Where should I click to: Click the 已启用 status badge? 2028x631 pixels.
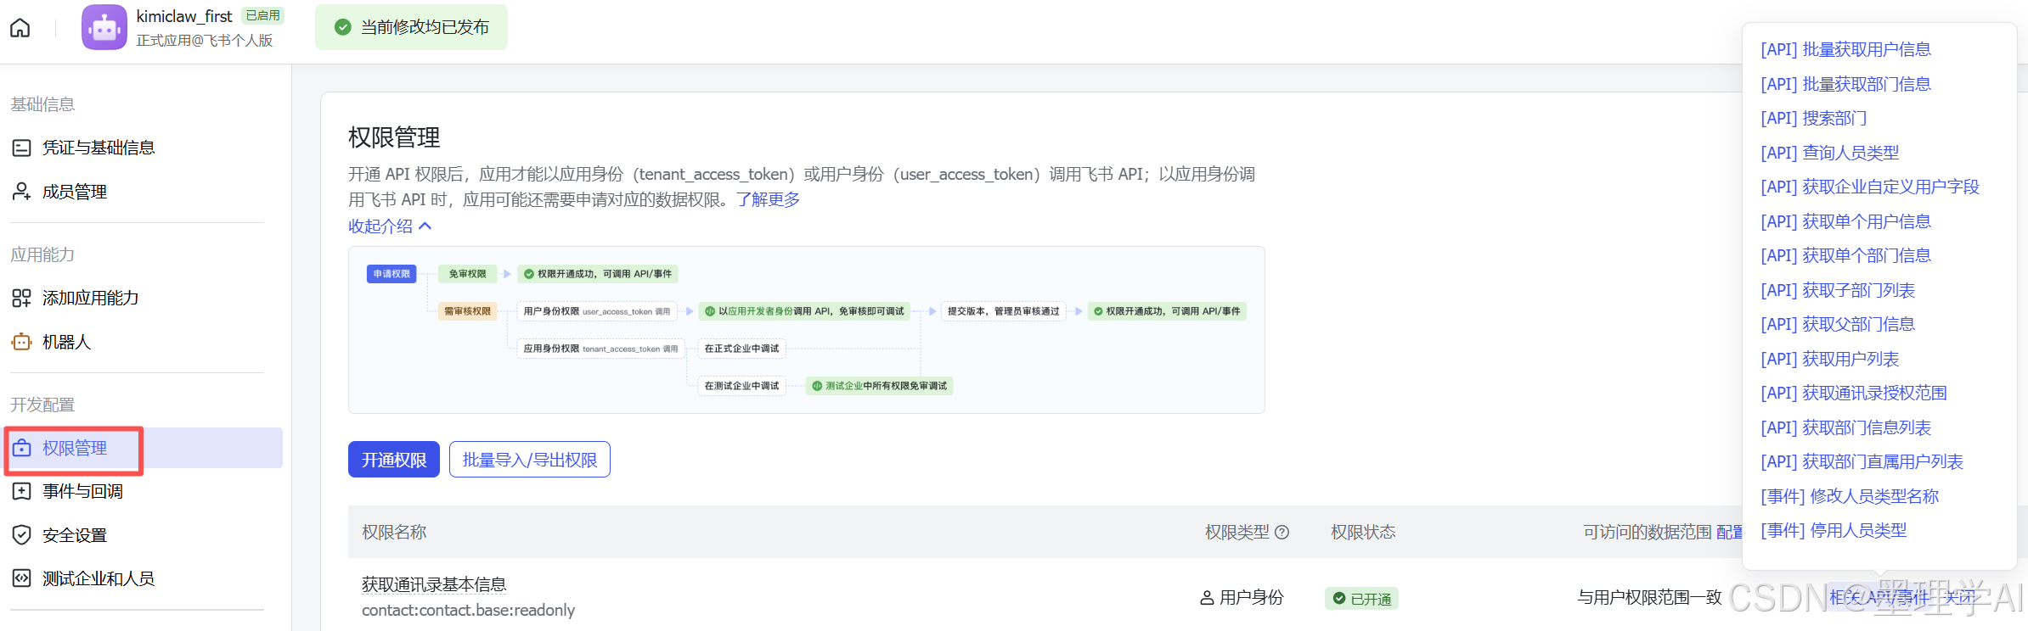point(262,15)
